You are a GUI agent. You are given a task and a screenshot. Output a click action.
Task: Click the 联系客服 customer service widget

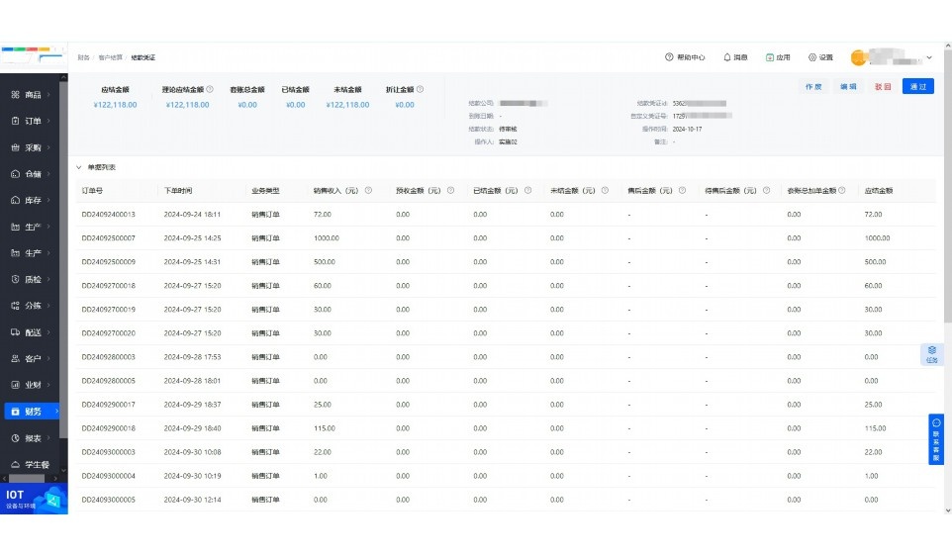coord(936,439)
